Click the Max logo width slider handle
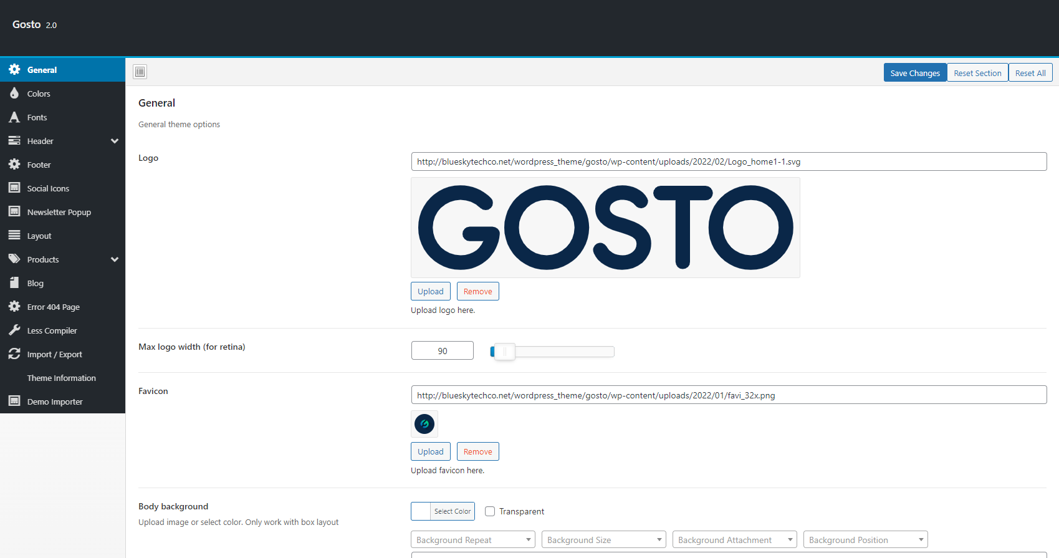The height and width of the screenshot is (558, 1059). (504, 352)
